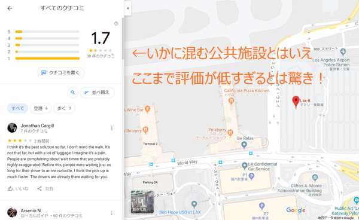Click Clifton A. Moore Administration Building marker

[x=315, y=178]
